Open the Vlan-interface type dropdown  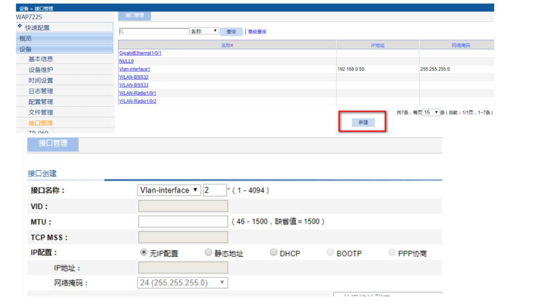(x=169, y=190)
